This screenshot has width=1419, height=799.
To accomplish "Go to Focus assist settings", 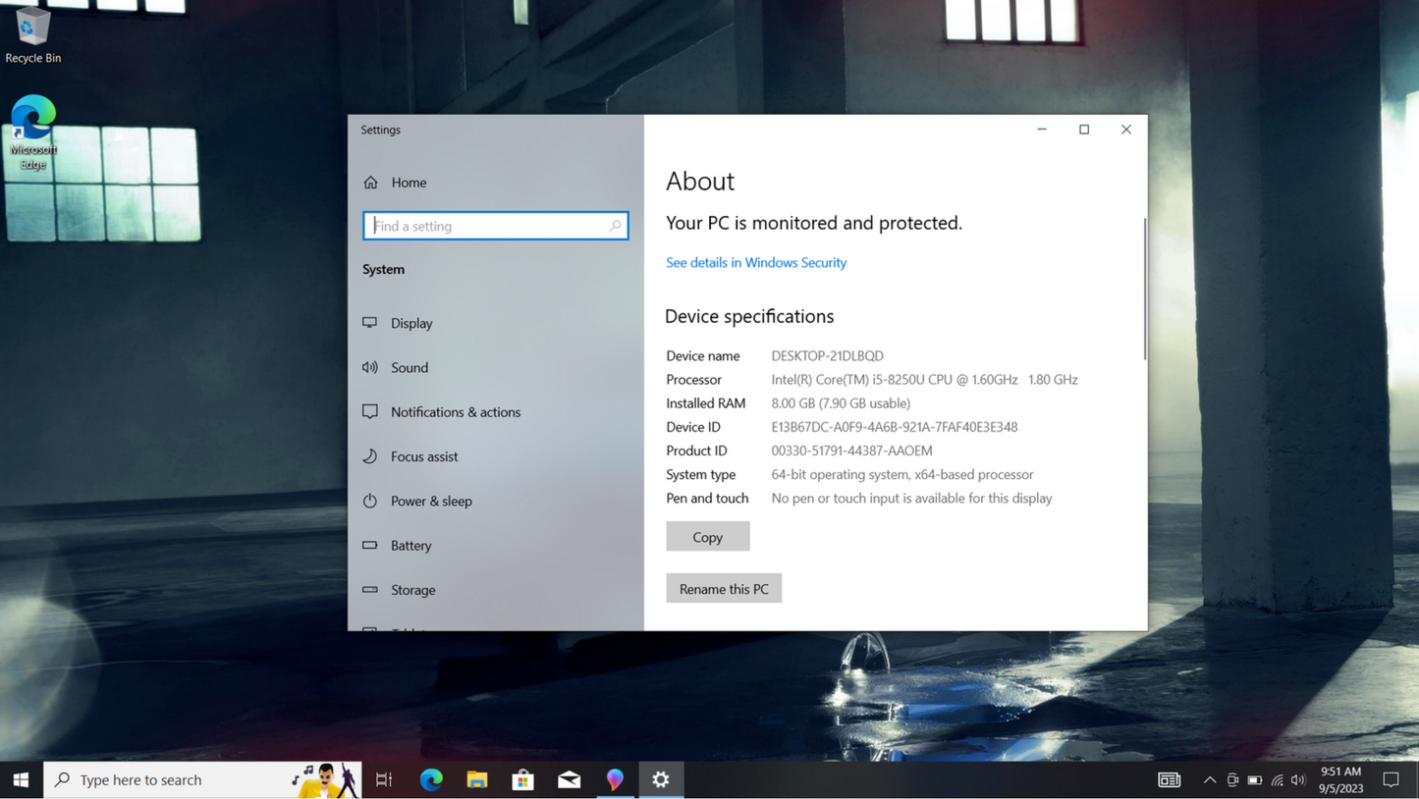I will click(423, 456).
